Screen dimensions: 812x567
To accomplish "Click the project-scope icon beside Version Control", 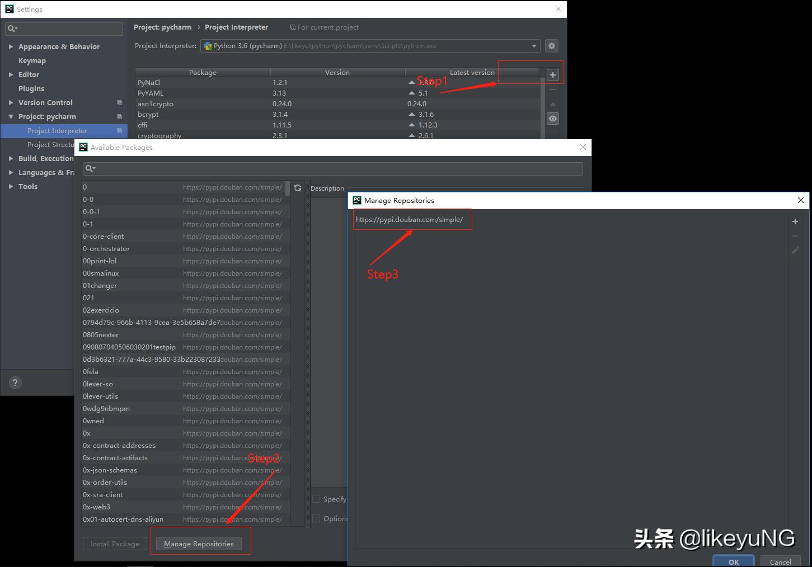I will click(x=119, y=102).
